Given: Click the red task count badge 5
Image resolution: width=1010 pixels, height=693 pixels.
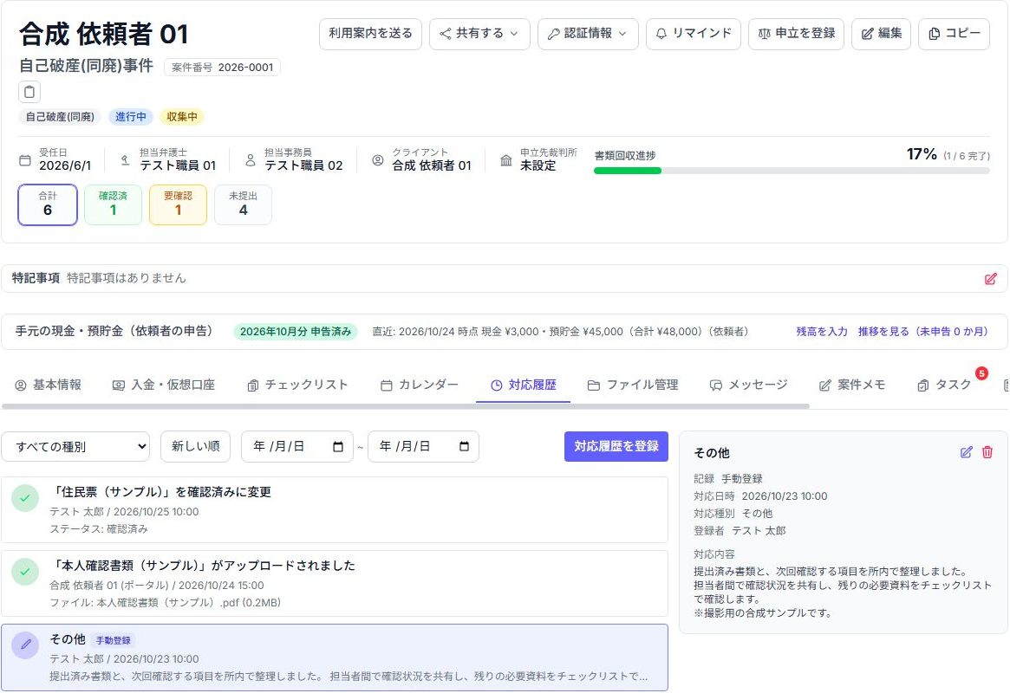Looking at the screenshot, I should 981,373.
